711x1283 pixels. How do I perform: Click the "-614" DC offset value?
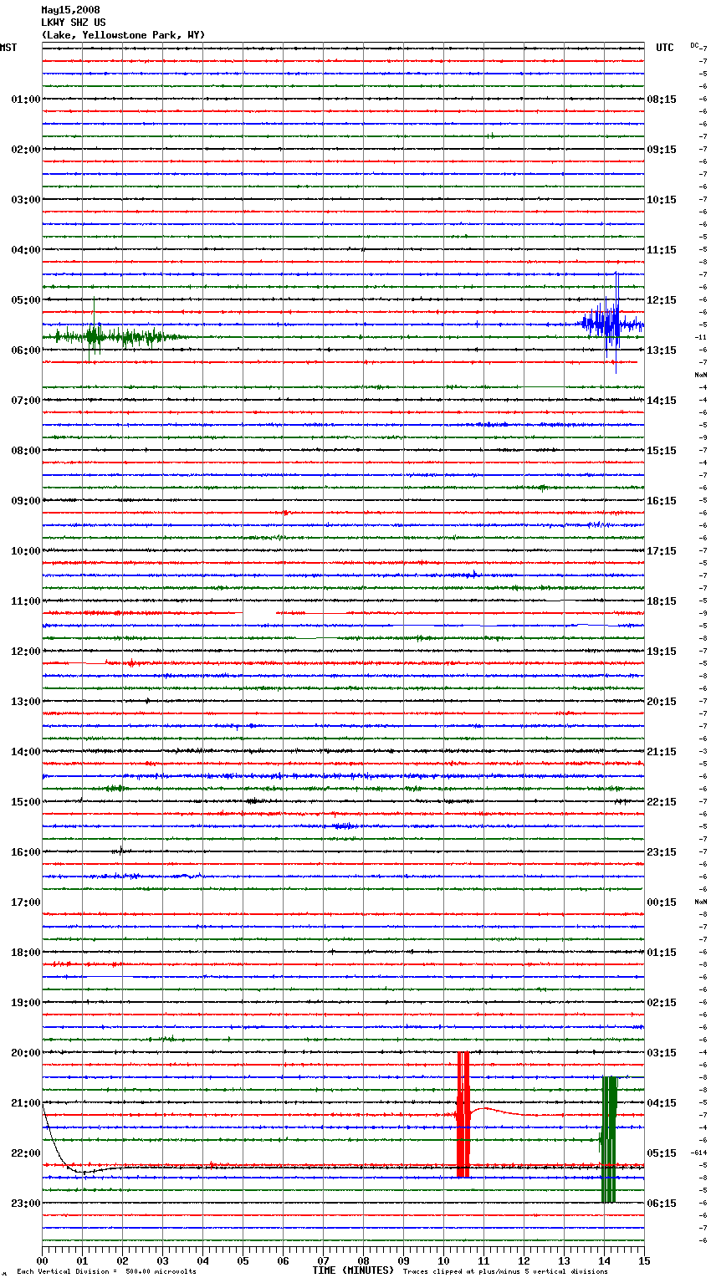[699, 1153]
